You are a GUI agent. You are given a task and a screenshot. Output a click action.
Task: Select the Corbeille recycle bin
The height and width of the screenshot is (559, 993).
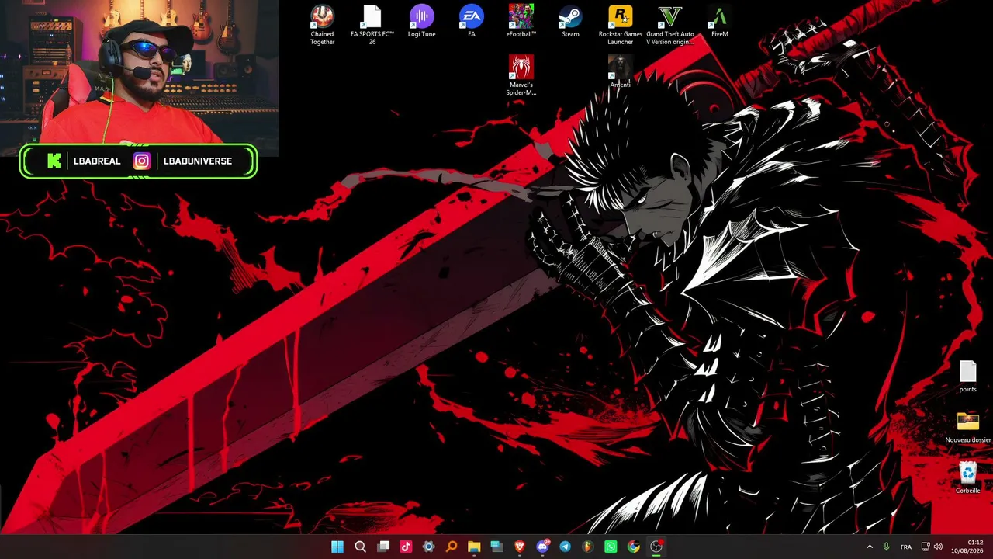(x=967, y=477)
